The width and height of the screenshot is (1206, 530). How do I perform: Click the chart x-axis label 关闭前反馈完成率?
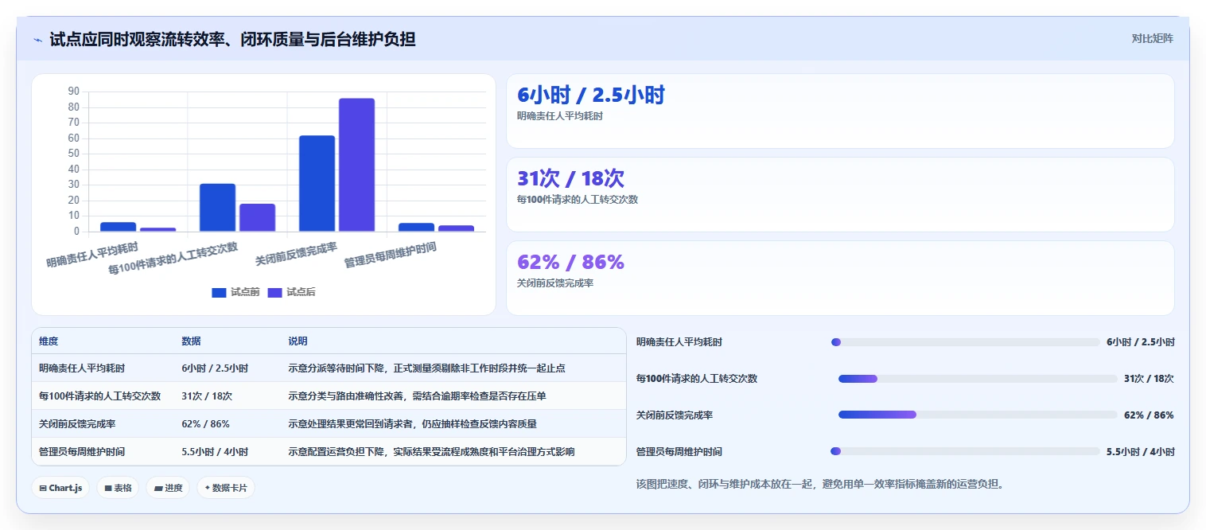(x=296, y=253)
